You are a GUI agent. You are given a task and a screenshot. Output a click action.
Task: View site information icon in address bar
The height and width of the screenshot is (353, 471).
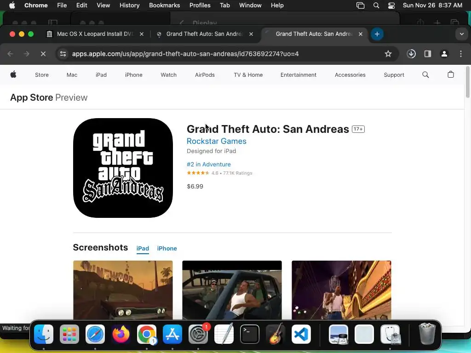click(x=63, y=54)
